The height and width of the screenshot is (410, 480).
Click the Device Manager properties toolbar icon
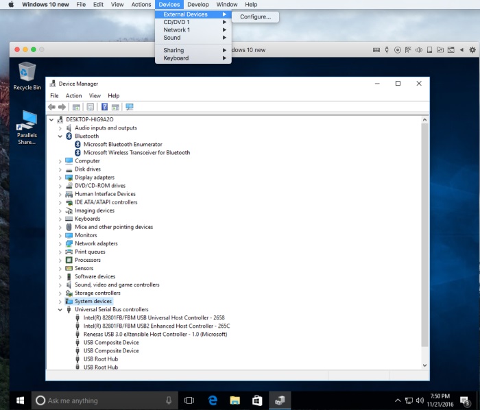[91, 107]
